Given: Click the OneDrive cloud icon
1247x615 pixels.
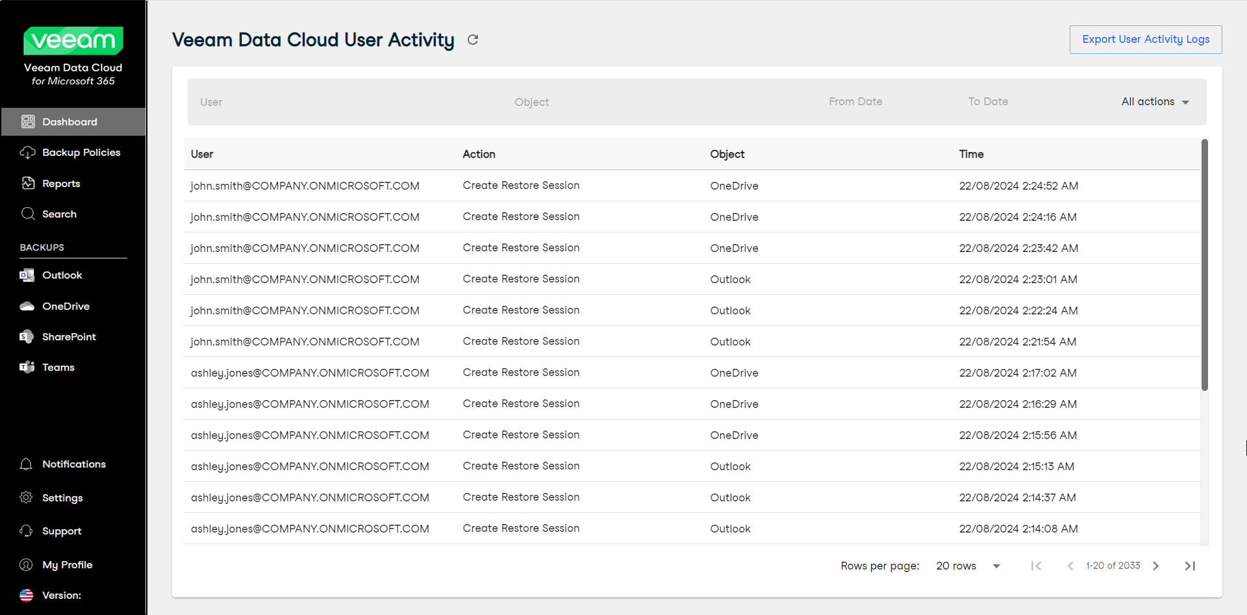Looking at the screenshot, I should pyautogui.click(x=27, y=306).
